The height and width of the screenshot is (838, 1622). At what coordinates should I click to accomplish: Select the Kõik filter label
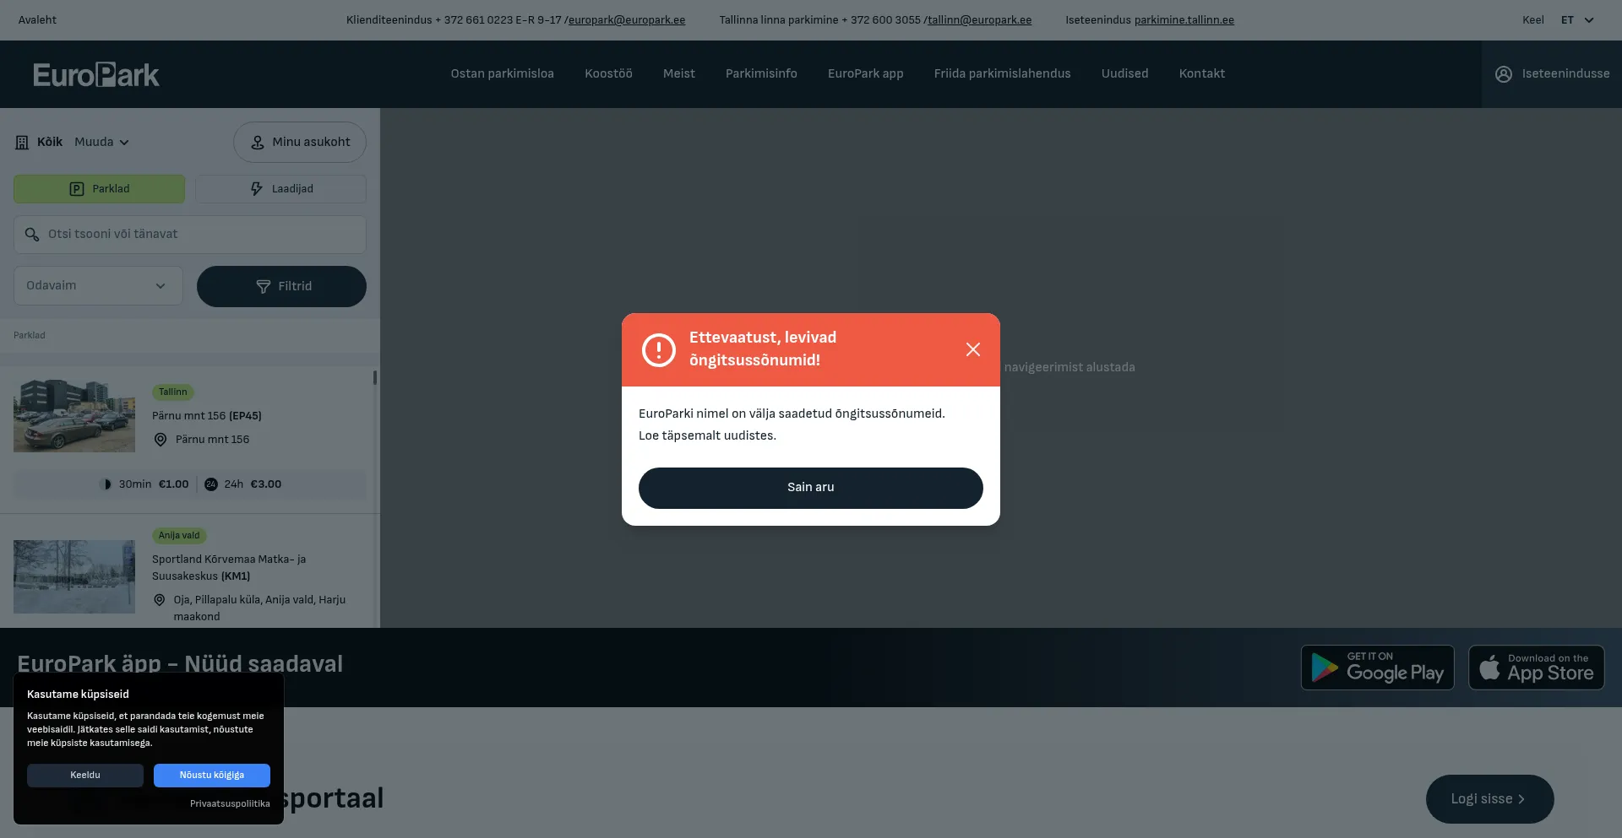(x=50, y=143)
